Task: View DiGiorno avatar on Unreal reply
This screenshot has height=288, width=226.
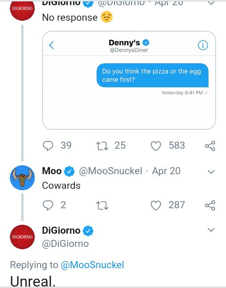Action: point(22,237)
